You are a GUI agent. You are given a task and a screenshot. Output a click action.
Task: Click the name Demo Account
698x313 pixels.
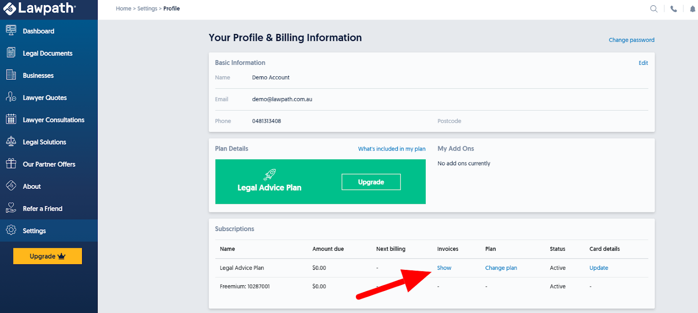click(x=270, y=77)
